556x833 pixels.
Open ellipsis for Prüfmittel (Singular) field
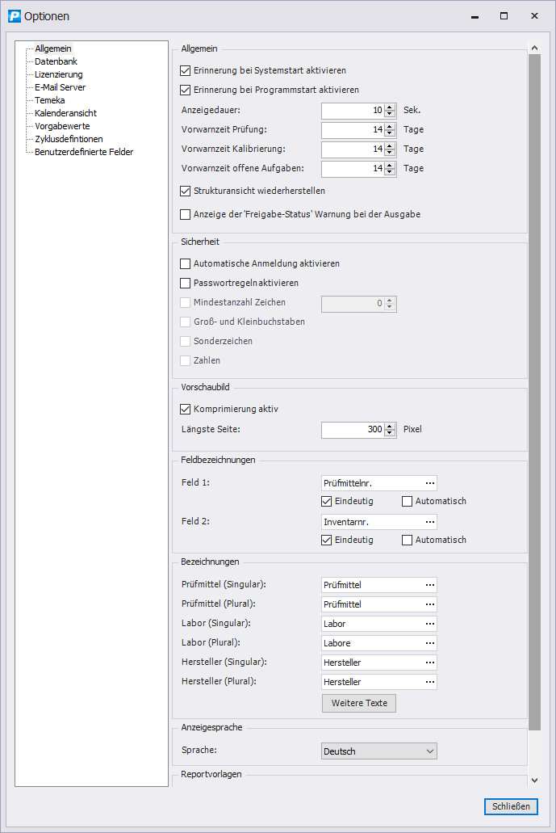pyautogui.click(x=430, y=585)
